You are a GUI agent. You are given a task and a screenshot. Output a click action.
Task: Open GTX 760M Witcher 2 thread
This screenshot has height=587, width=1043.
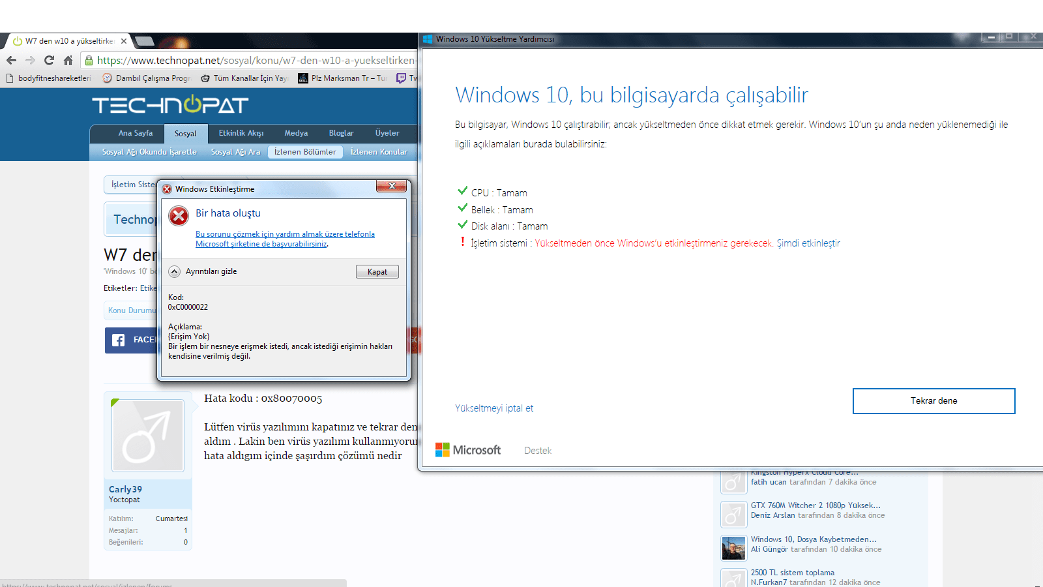tap(815, 505)
